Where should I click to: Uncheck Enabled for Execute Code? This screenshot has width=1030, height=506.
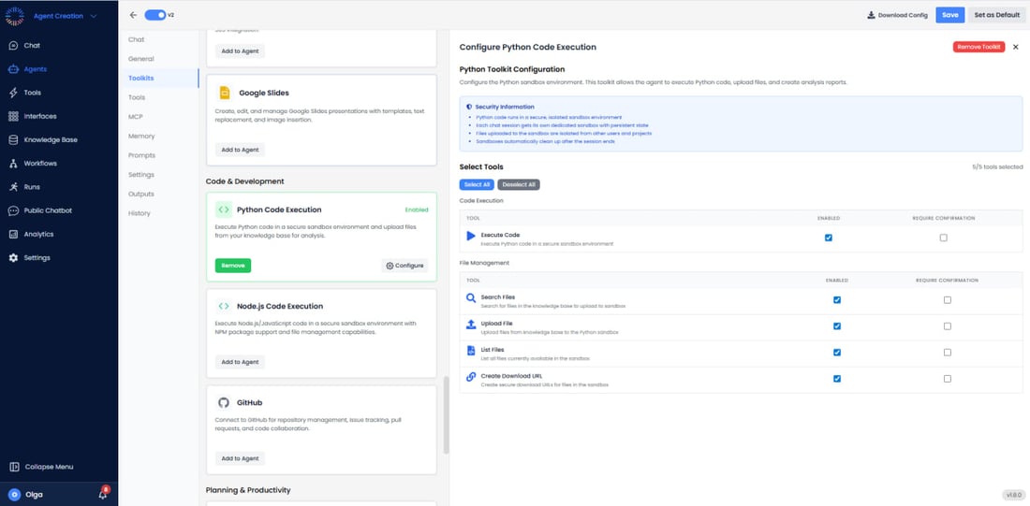point(829,238)
